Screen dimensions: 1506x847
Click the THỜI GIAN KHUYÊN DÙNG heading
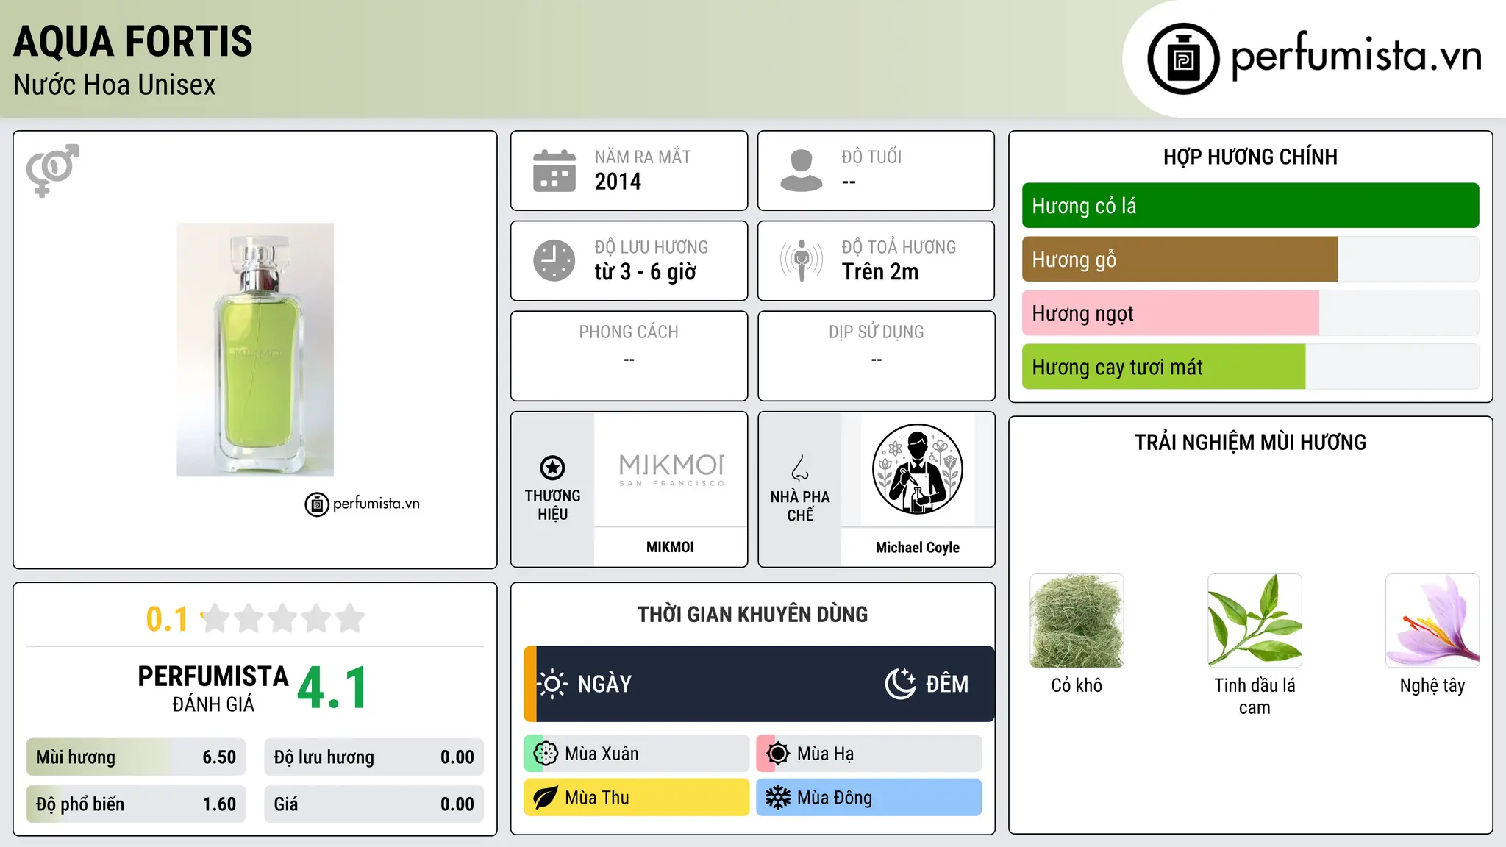pyautogui.click(x=753, y=615)
